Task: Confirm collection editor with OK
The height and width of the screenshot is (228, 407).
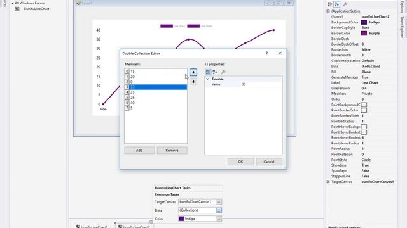Action: pos(240,161)
